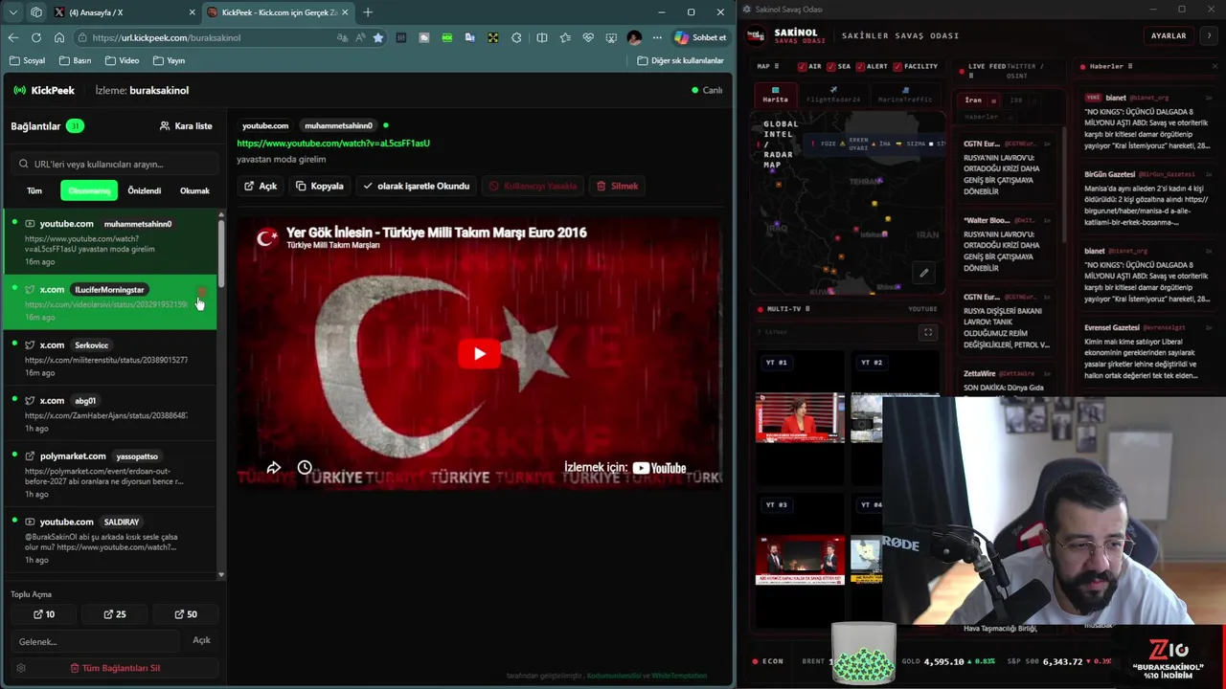This screenshot has height=689, width=1226.
Task: Focus the URL and user search field
Action: pos(113,164)
